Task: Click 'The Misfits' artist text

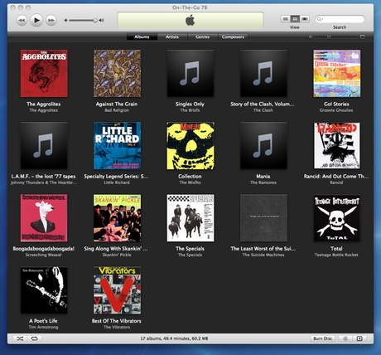Action: pos(190,182)
